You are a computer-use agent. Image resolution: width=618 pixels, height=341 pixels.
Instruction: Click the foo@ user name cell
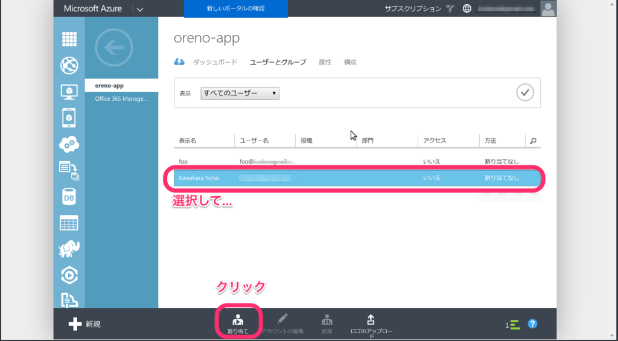coord(267,162)
